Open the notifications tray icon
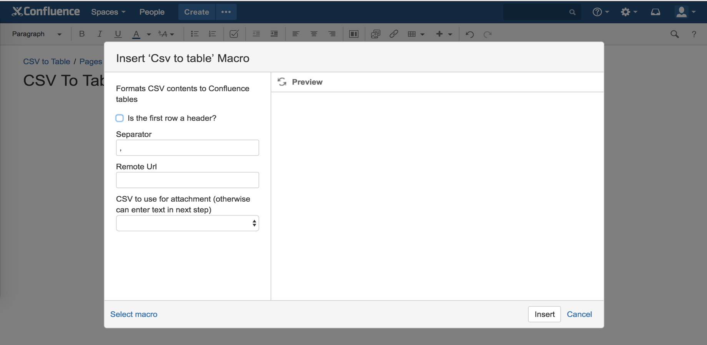Screen dimensions: 707x345 click(656, 12)
